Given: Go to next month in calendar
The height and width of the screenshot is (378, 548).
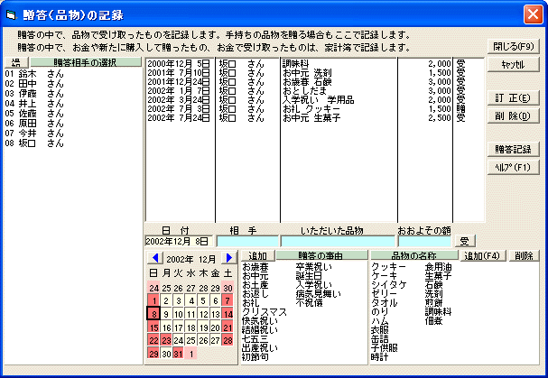Looking at the screenshot, I should [228, 258].
